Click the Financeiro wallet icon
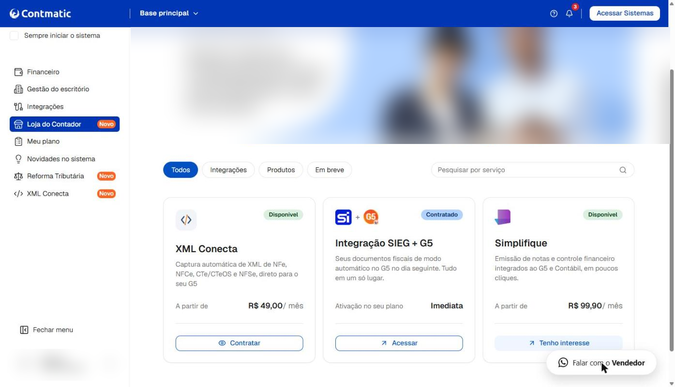 (x=19, y=72)
